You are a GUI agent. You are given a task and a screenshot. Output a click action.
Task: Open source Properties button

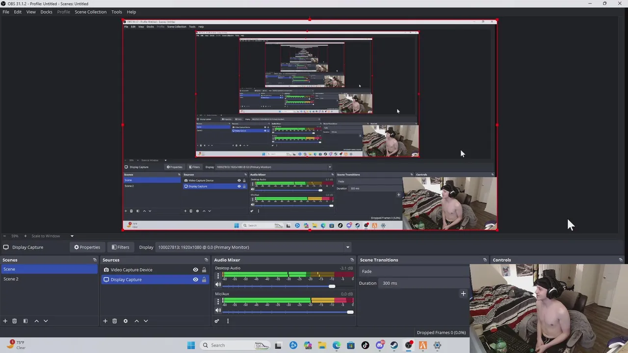(87, 247)
